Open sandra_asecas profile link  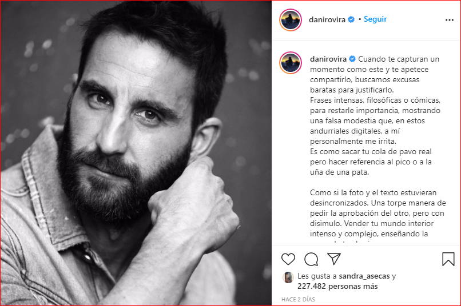pyautogui.click(x=364, y=276)
